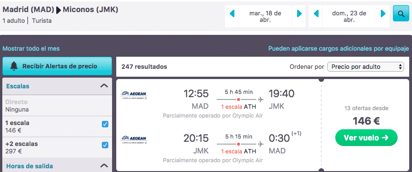Click the magnifier search button
Screen dimensions: 412x172
401,13
